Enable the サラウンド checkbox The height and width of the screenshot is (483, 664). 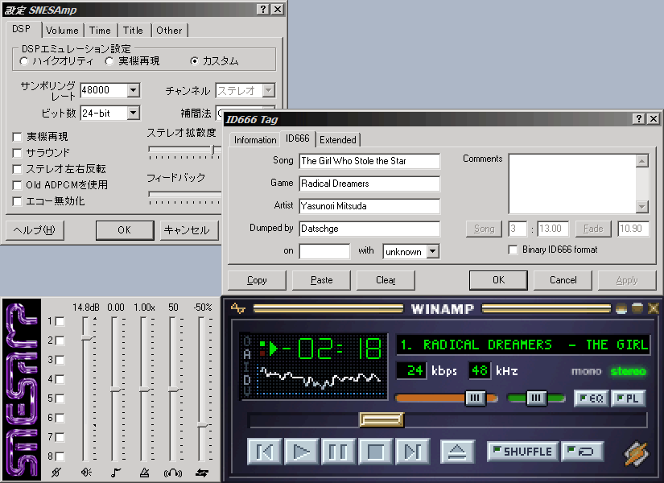(18, 153)
